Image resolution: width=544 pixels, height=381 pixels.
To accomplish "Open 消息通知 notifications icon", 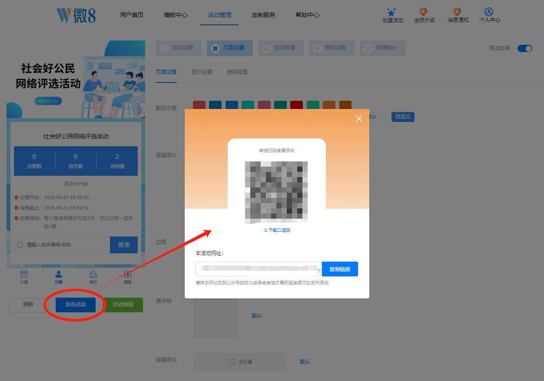I will 457,12.
